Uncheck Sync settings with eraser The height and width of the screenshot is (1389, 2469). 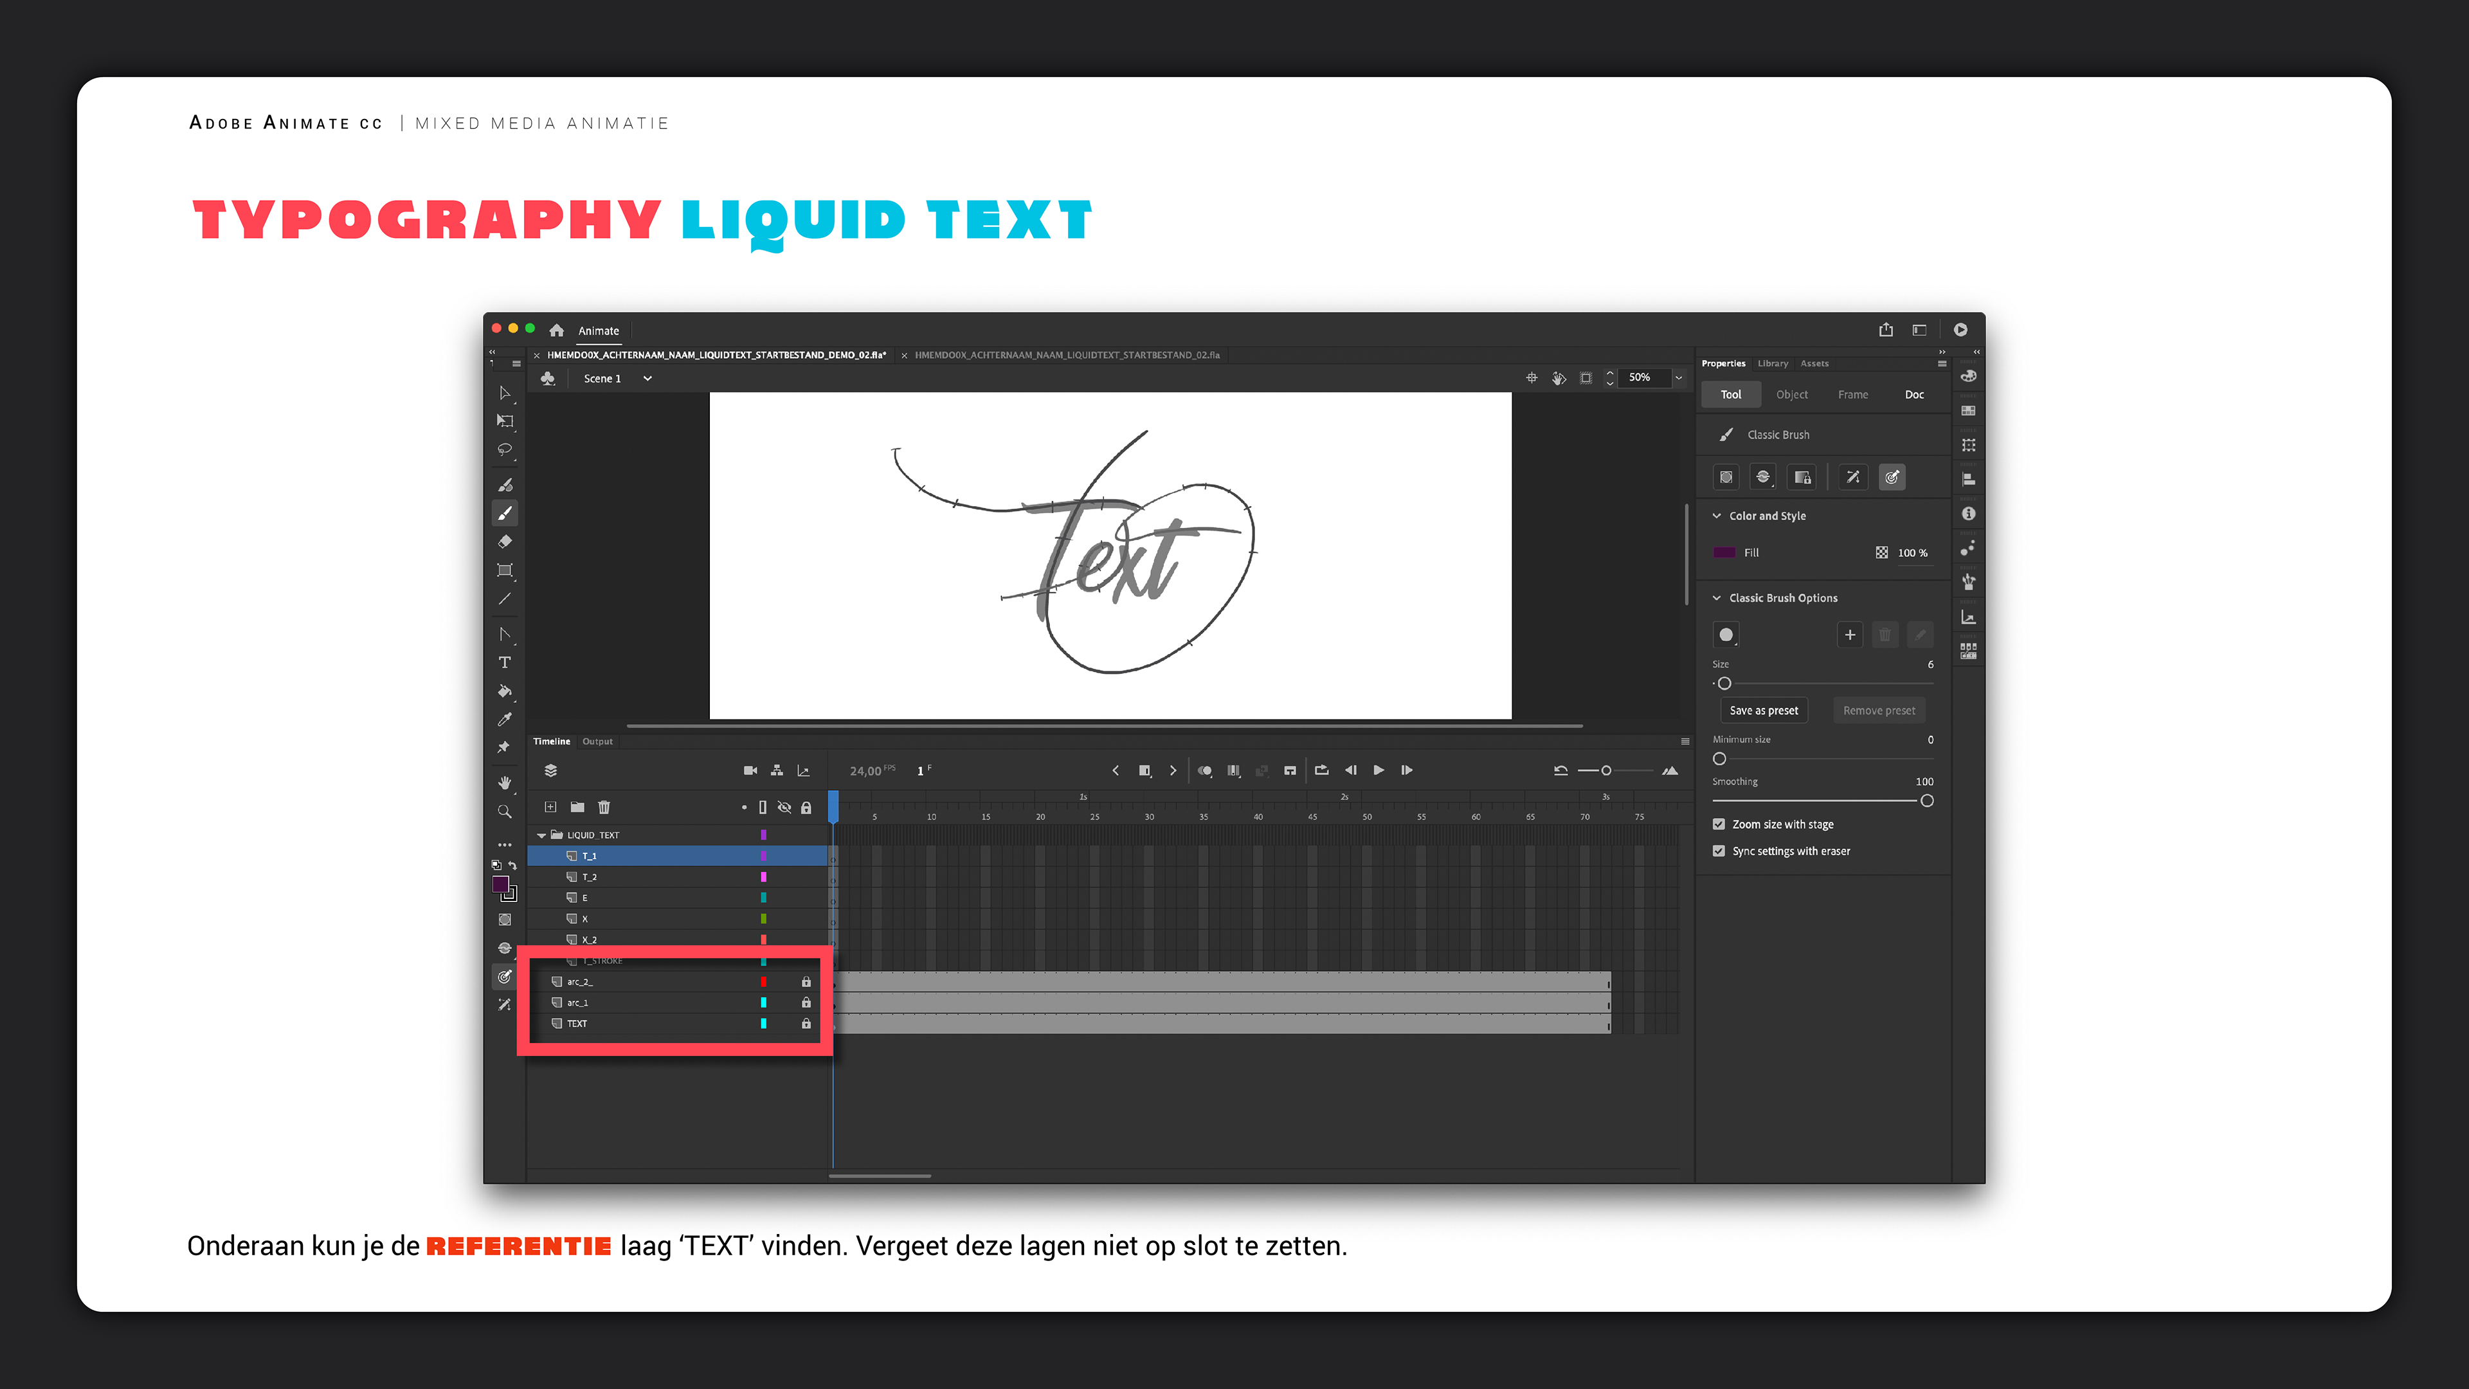pos(1719,851)
